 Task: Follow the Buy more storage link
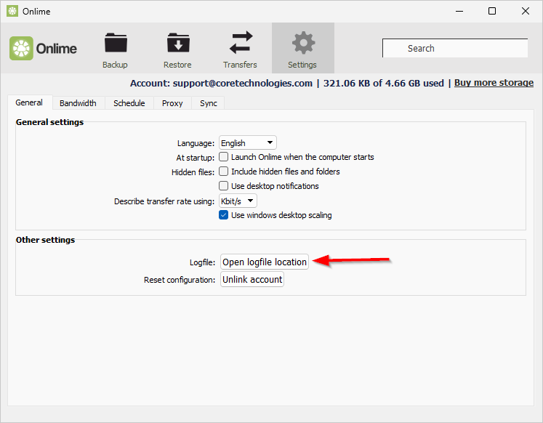tap(494, 83)
